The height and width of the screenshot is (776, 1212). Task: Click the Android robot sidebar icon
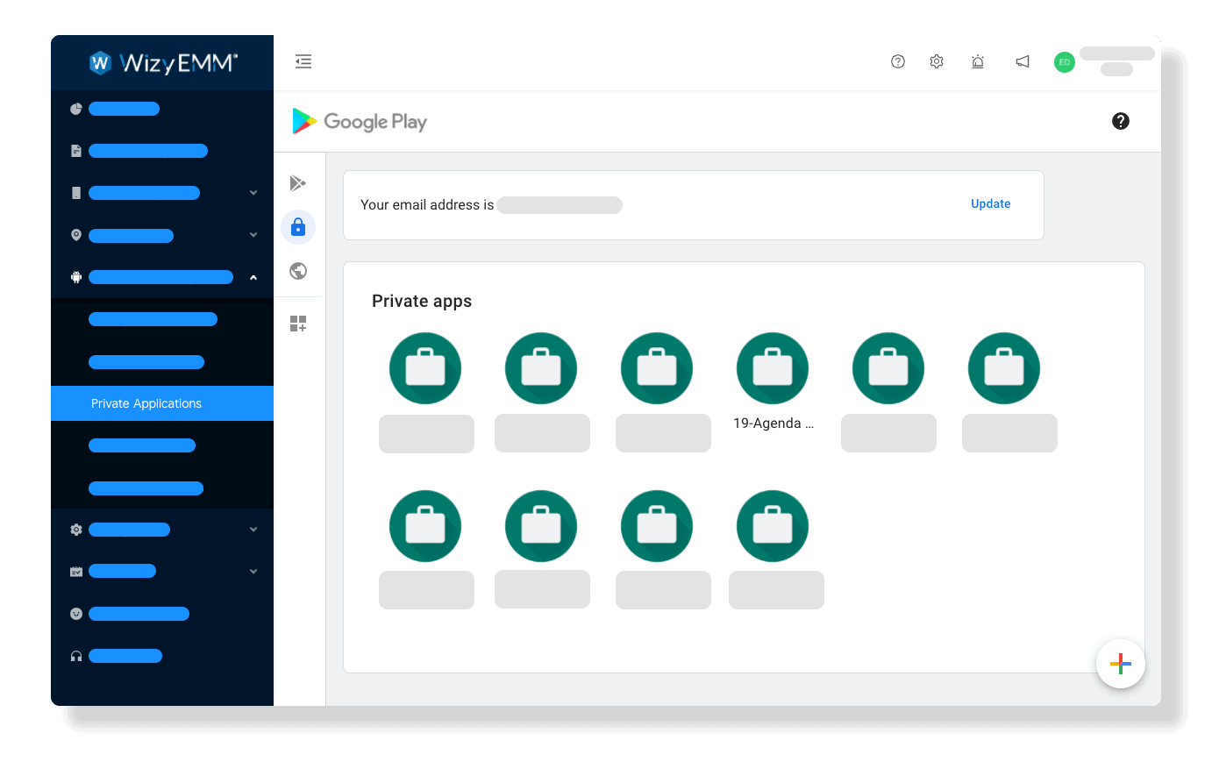(76, 277)
